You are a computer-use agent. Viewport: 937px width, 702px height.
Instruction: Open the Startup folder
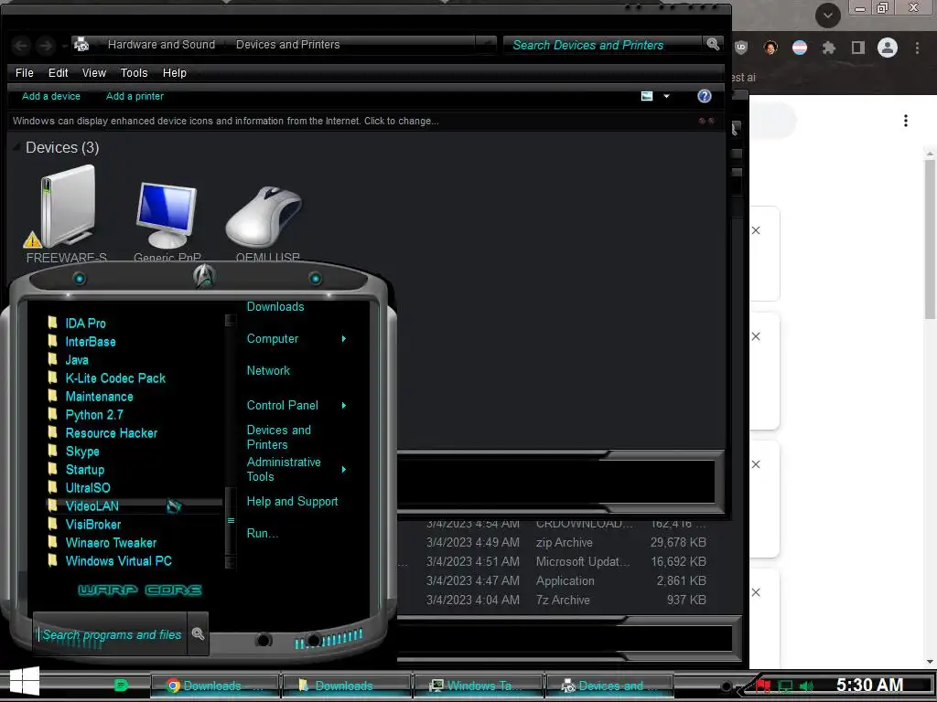click(x=85, y=470)
